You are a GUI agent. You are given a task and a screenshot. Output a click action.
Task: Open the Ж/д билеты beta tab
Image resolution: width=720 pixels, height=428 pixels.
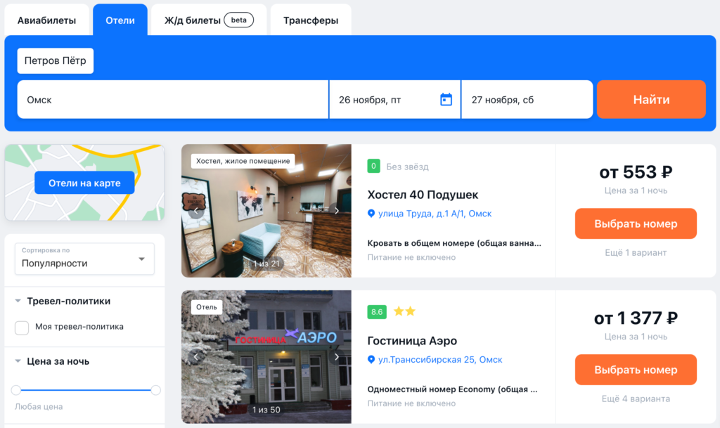(x=209, y=20)
